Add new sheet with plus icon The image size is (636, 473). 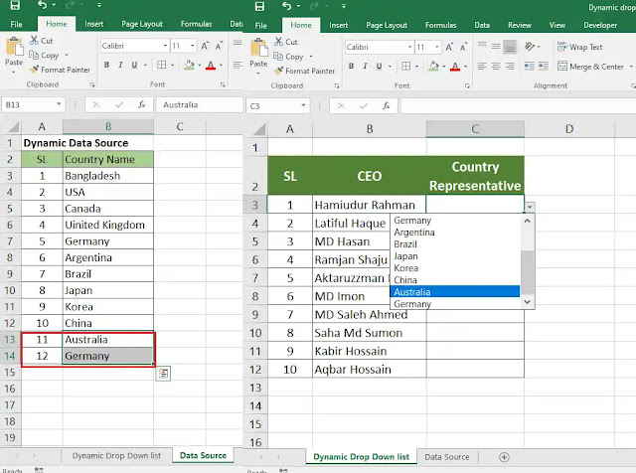[504, 457]
